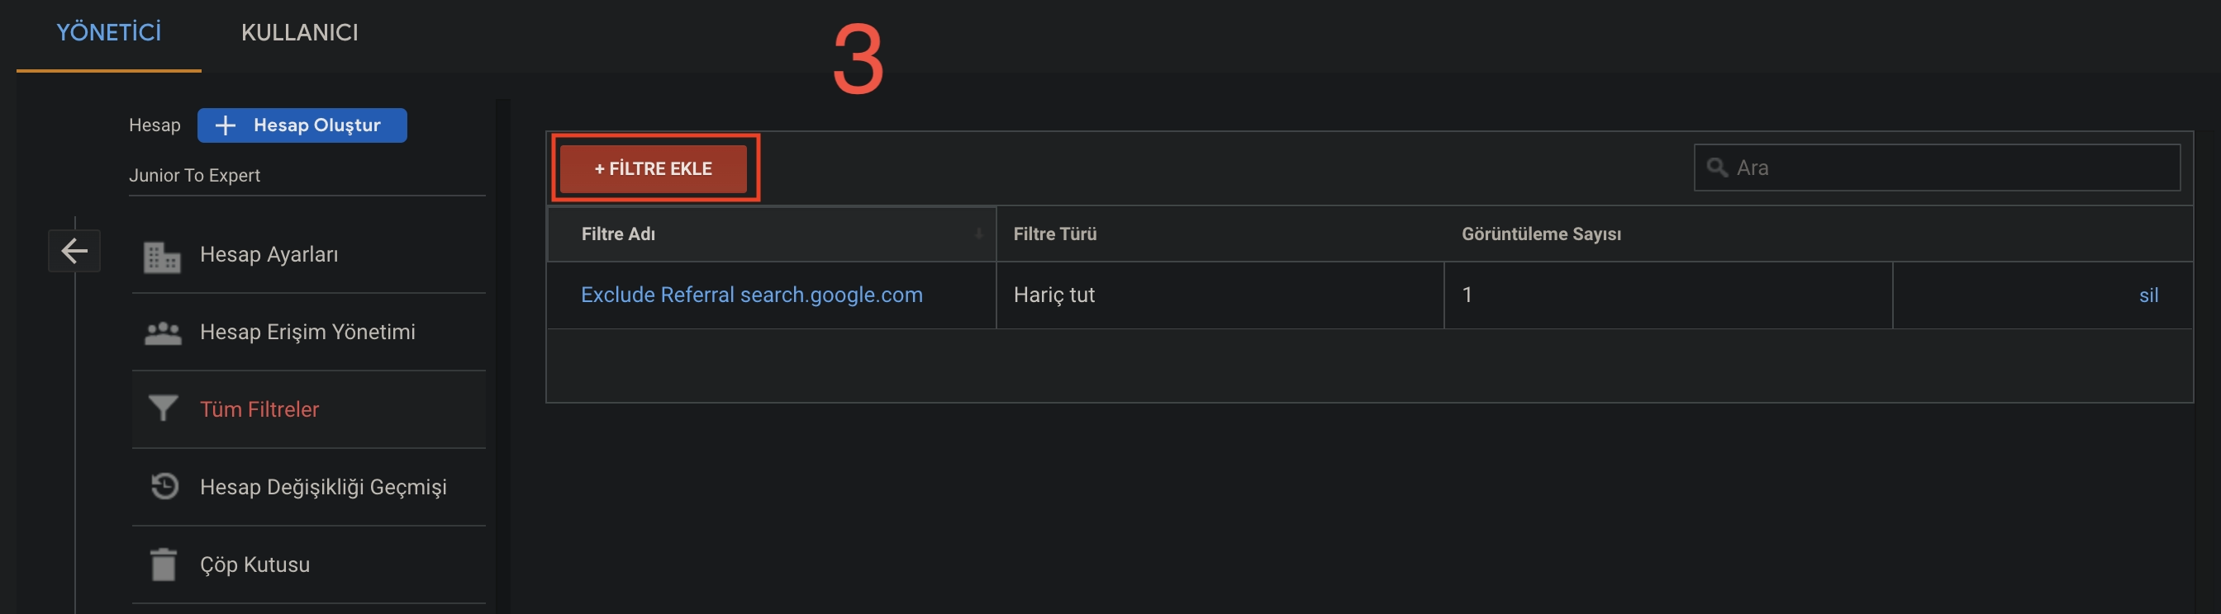The height and width of the screenshot is (614, 2221).
Task: Select the Filtre Türü column header
Action: tap(1055, 234)
